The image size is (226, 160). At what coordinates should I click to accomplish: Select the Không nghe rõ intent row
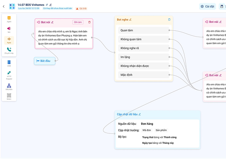(x=144, y=48)
